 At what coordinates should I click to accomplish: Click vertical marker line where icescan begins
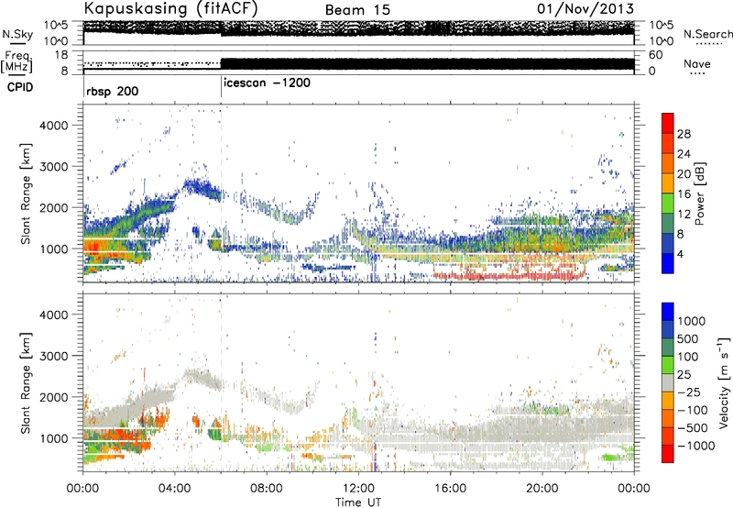tap(221, 87)
